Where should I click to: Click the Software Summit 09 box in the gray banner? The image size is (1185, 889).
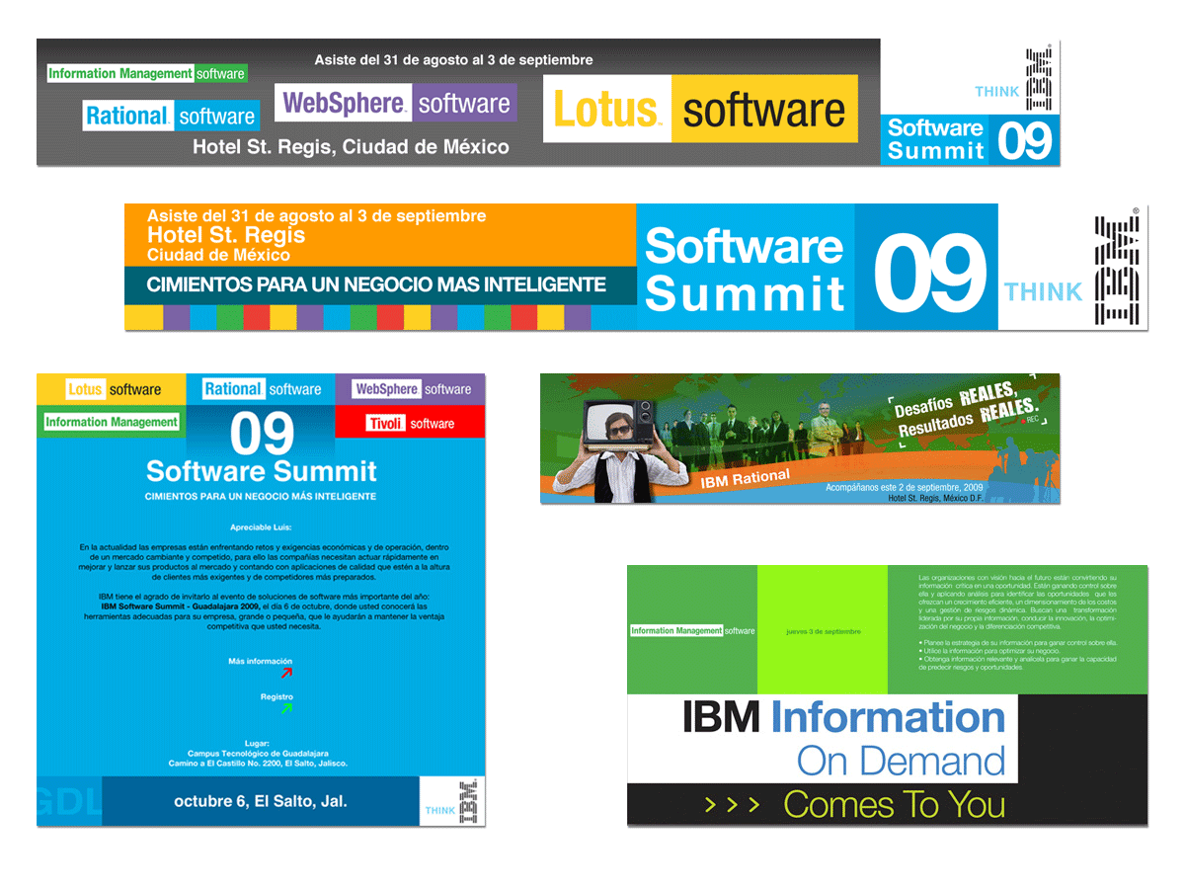tap(970, 139)
